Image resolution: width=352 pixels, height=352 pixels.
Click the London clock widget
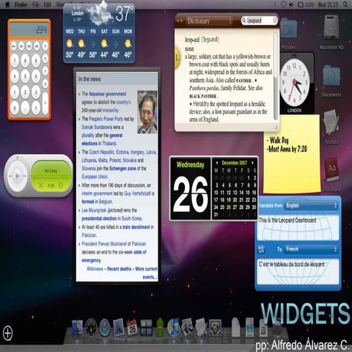[294, 83]
